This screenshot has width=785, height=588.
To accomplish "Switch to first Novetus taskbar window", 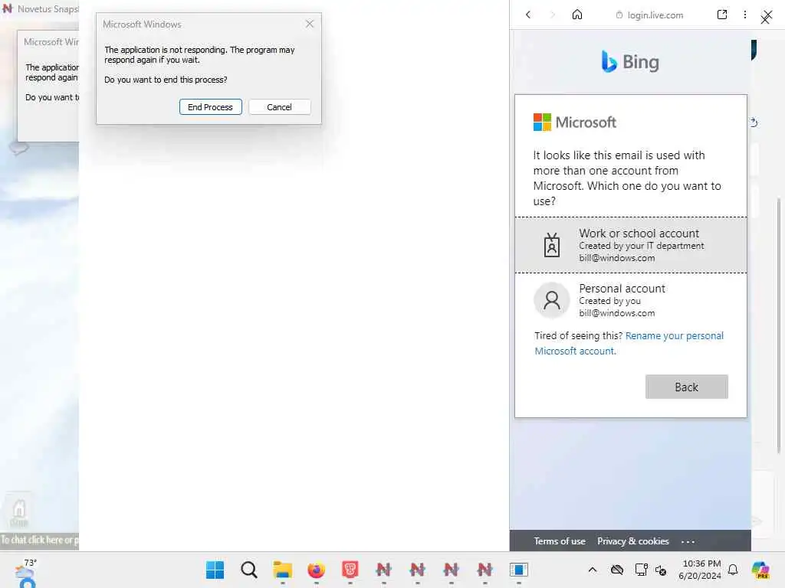I will point(383,570).
